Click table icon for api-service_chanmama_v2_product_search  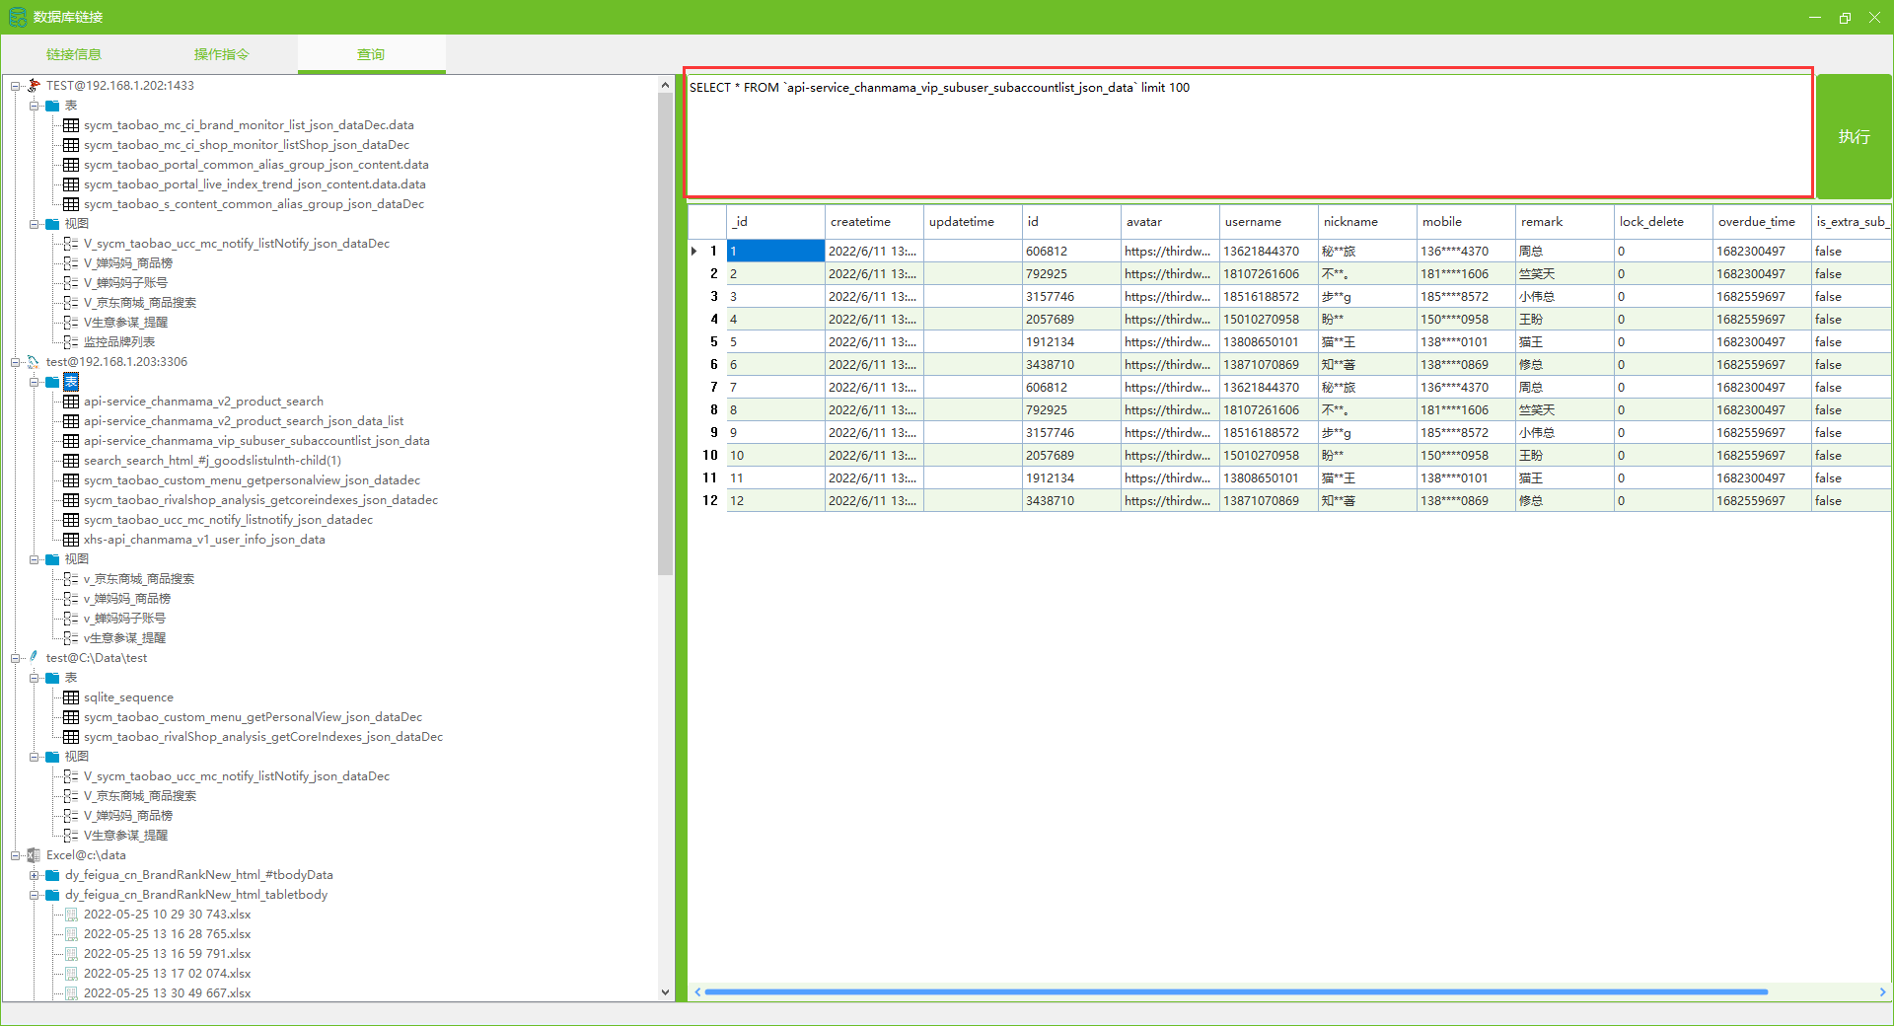click(x=71, y=402)
